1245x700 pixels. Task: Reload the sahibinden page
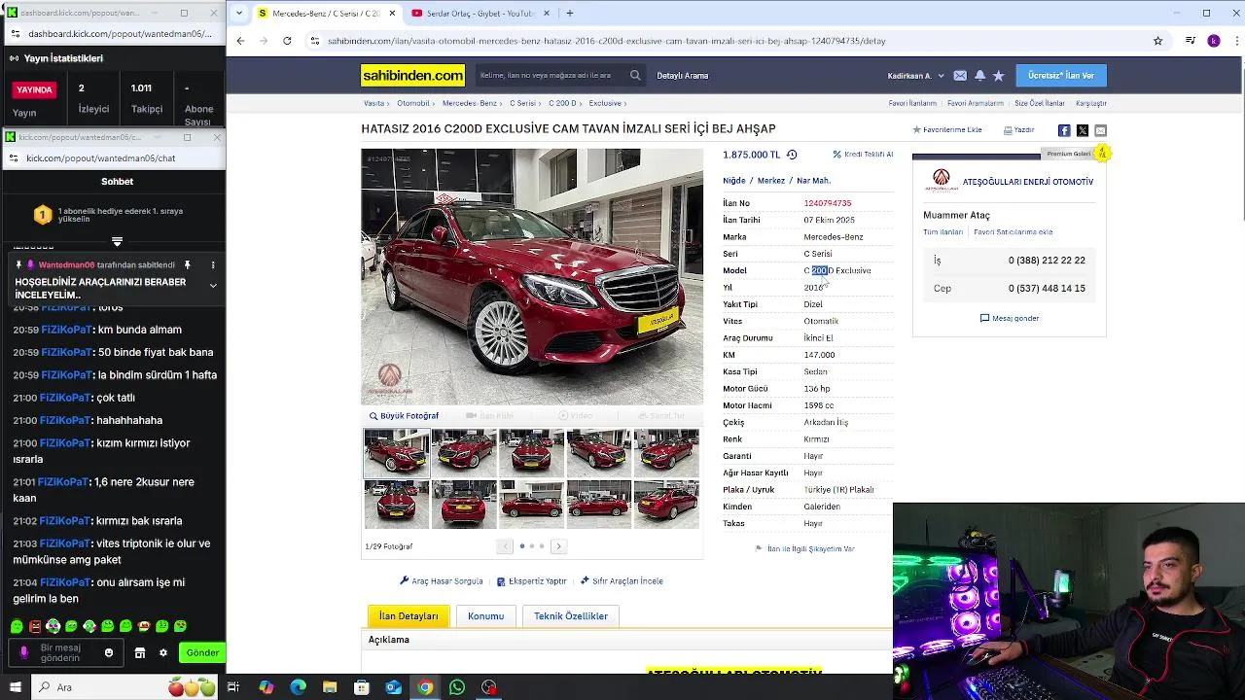click(287, 41)
